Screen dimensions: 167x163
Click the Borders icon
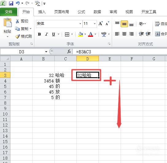point(67,34)
